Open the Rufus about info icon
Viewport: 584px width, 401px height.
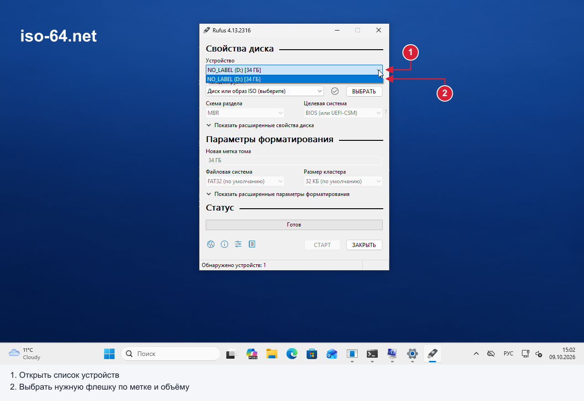[224, 244]
